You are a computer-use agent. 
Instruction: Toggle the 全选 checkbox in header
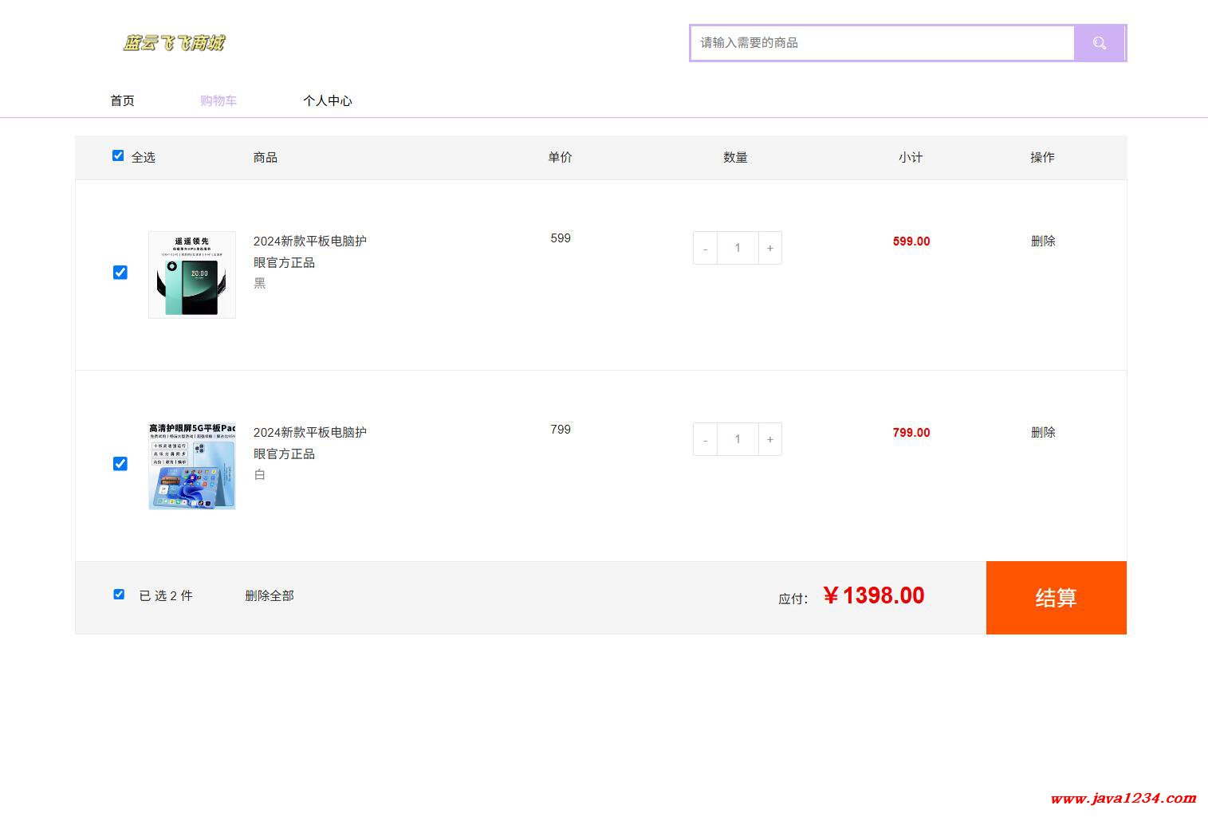pyautogui.click(x=118, y=156)
